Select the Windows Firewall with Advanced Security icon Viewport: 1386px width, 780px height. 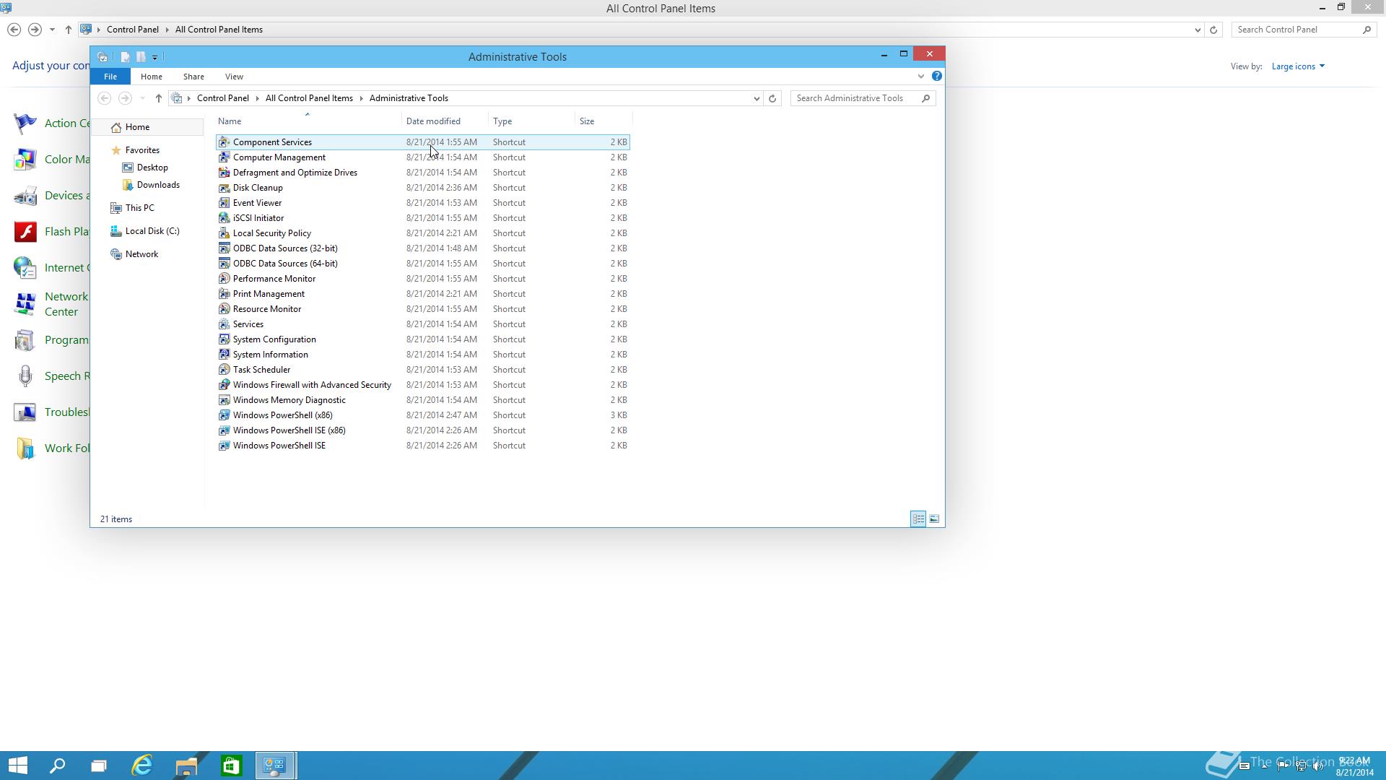point(224,385)
